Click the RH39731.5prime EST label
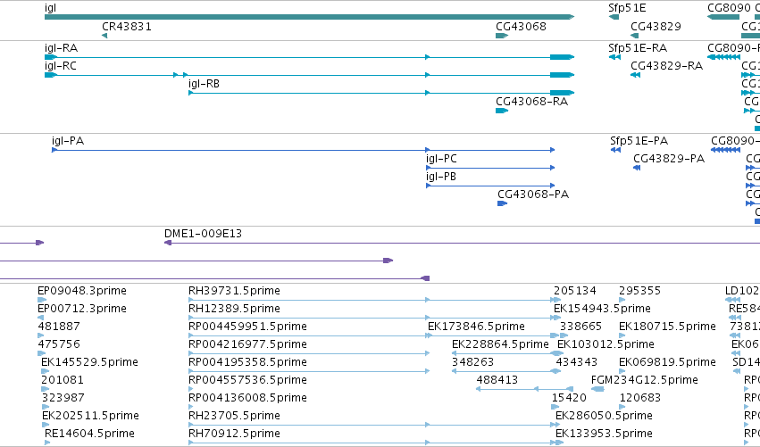This screenshot has height=447, width=760. [x=234, y=291]
